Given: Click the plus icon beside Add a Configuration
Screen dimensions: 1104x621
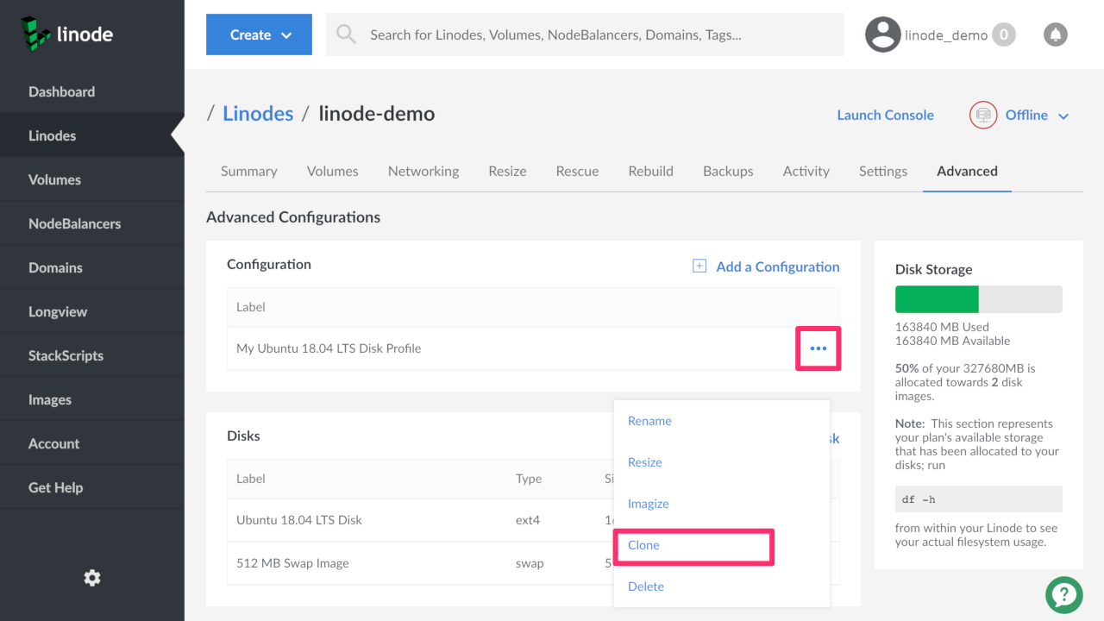Looking at the screenshot, I should (699, 267).
